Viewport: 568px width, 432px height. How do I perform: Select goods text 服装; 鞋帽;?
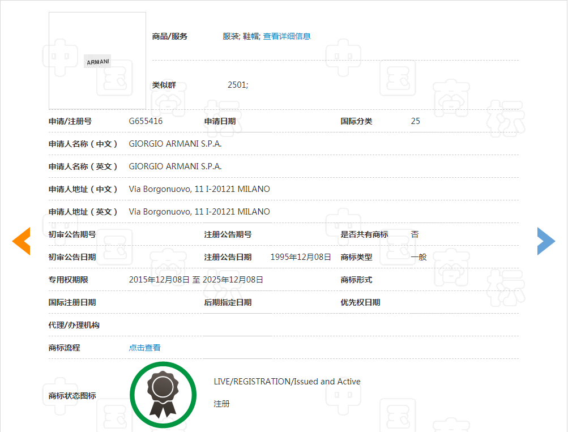click(242, 36)
